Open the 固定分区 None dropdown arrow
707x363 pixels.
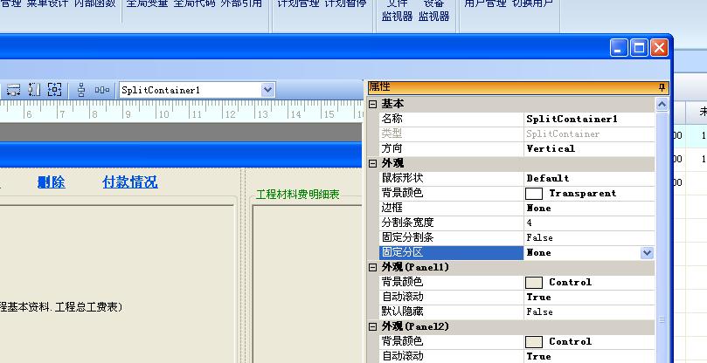point(647,252)
